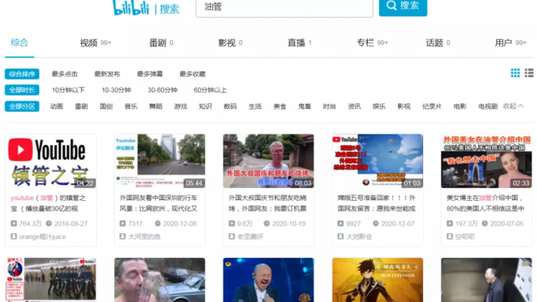Viewport: 537px width, 302px height.
Task: Filter by 美食 category
Action: pyautogui.click(x=280, y=107)
